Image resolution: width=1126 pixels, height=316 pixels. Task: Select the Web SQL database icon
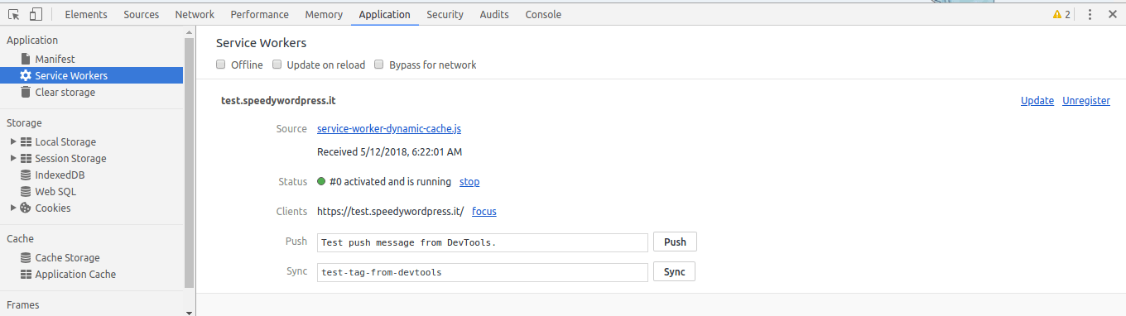[26, 192]
